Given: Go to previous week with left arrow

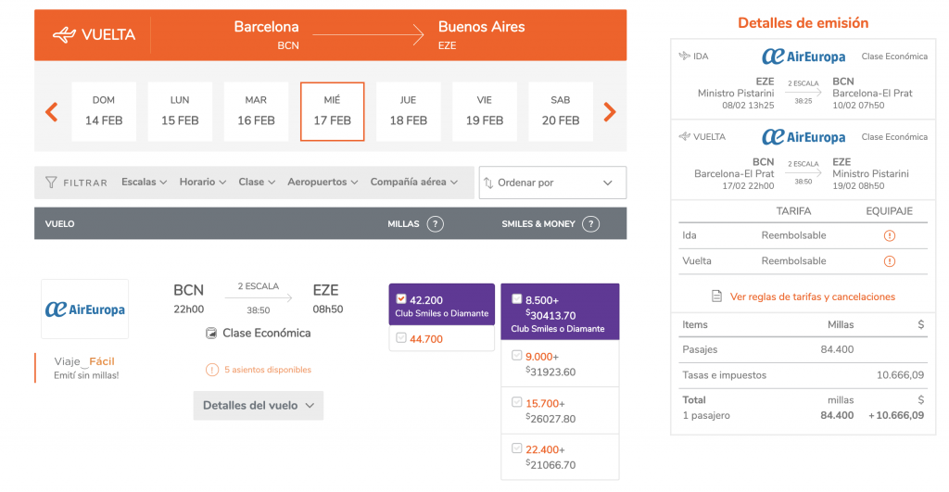Looking at the screenshot, I should 52,111.
